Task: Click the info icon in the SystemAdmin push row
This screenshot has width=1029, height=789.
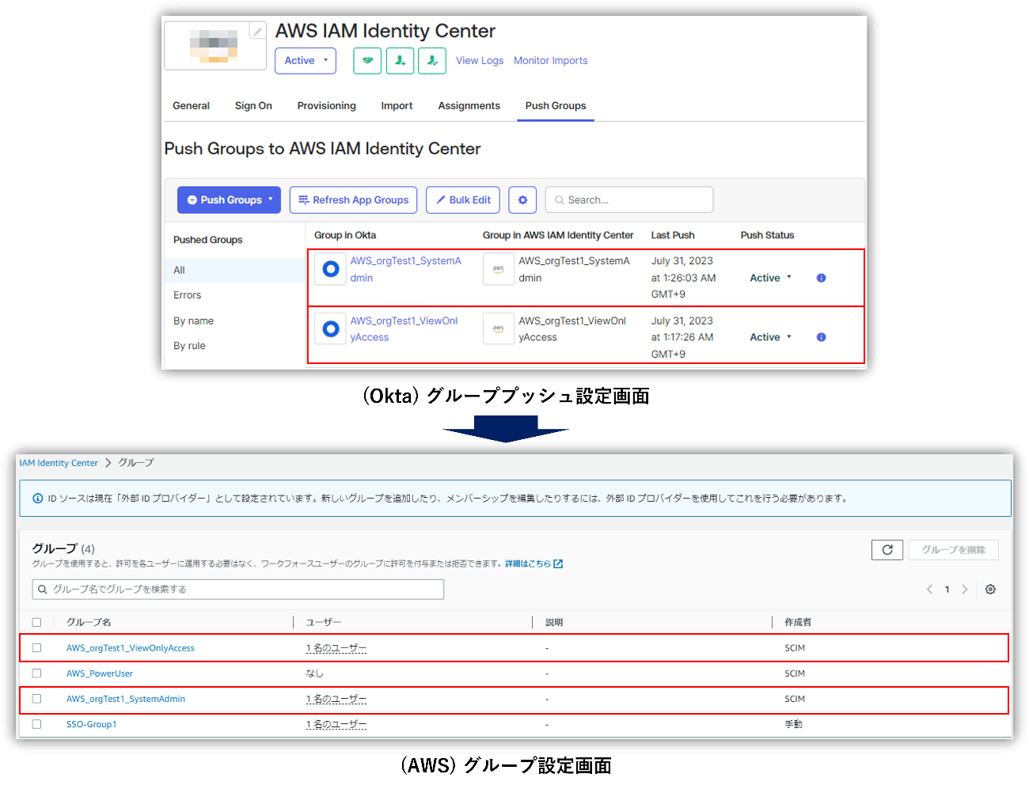Action: (821, 278)
